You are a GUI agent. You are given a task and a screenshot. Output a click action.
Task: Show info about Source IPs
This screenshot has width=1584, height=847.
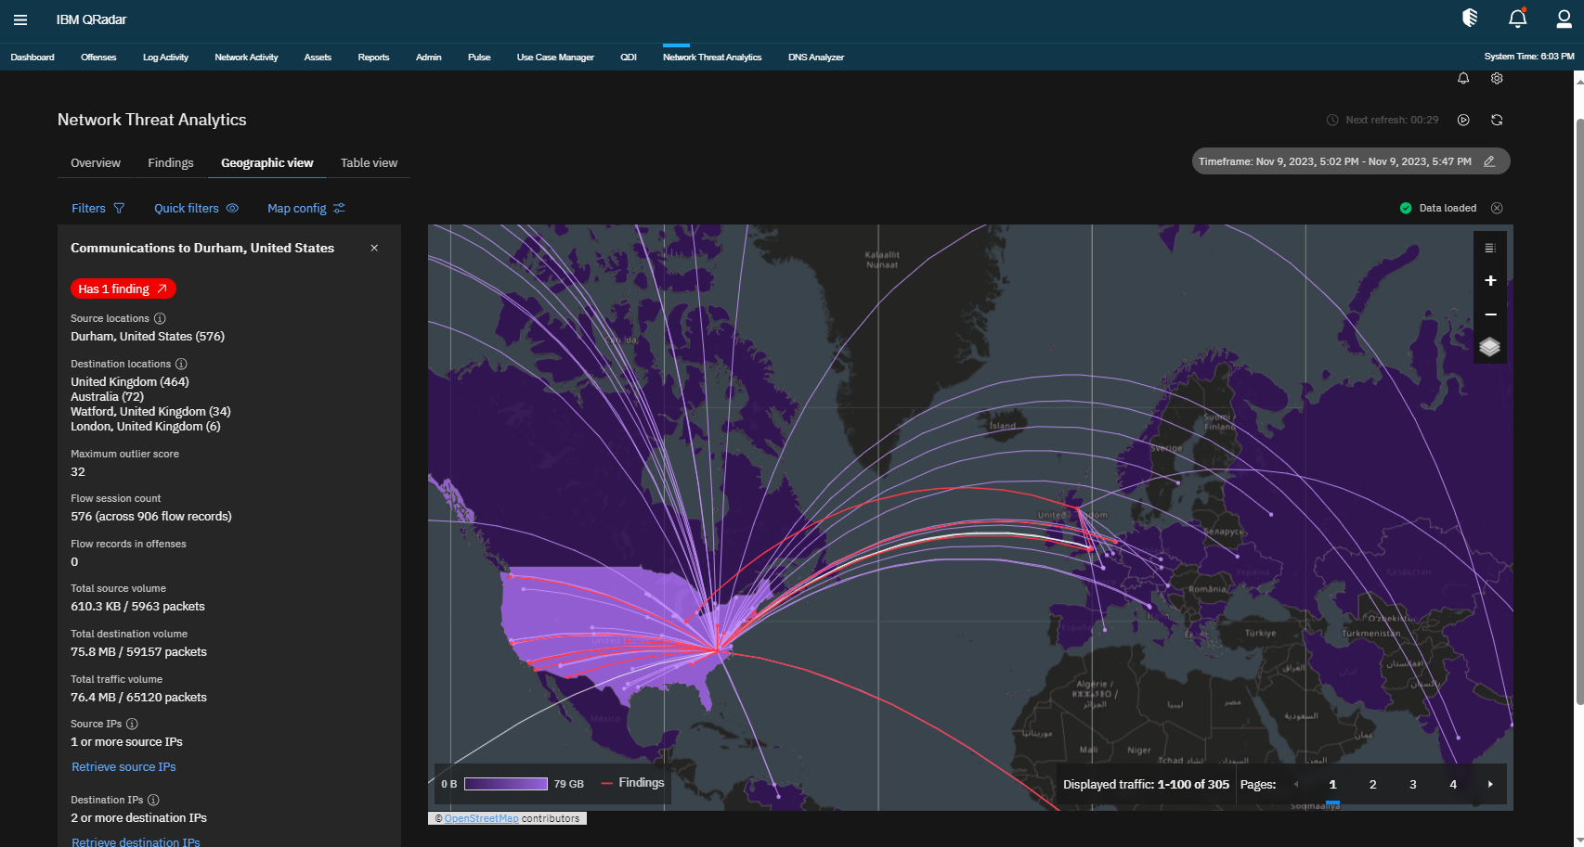pos(132,724)
